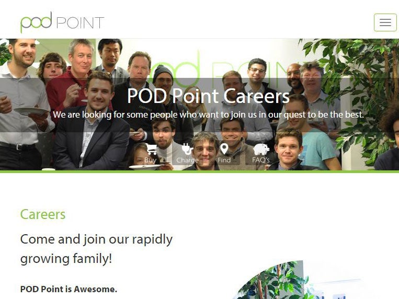Open the Charge link label
The width and height of the screenshot is (399, 299).
click(x=187, y=160)
